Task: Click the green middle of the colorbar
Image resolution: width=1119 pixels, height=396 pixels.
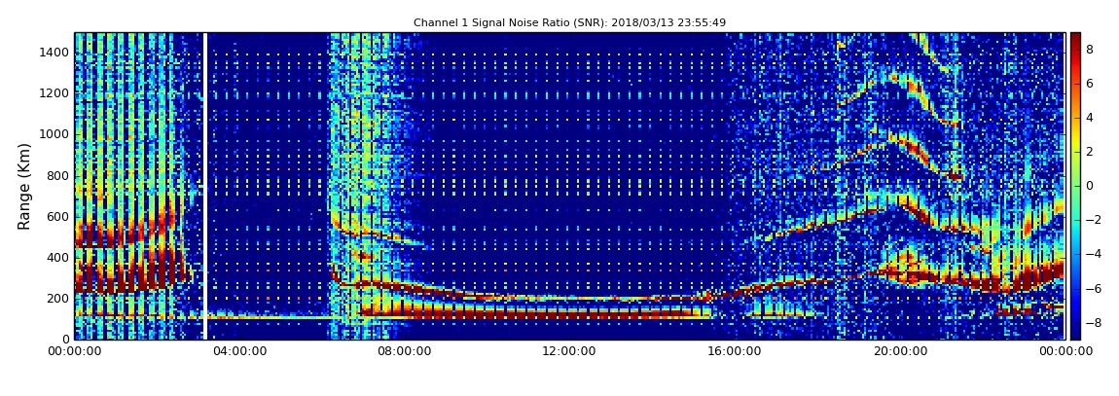Action: pos(1075,186)
